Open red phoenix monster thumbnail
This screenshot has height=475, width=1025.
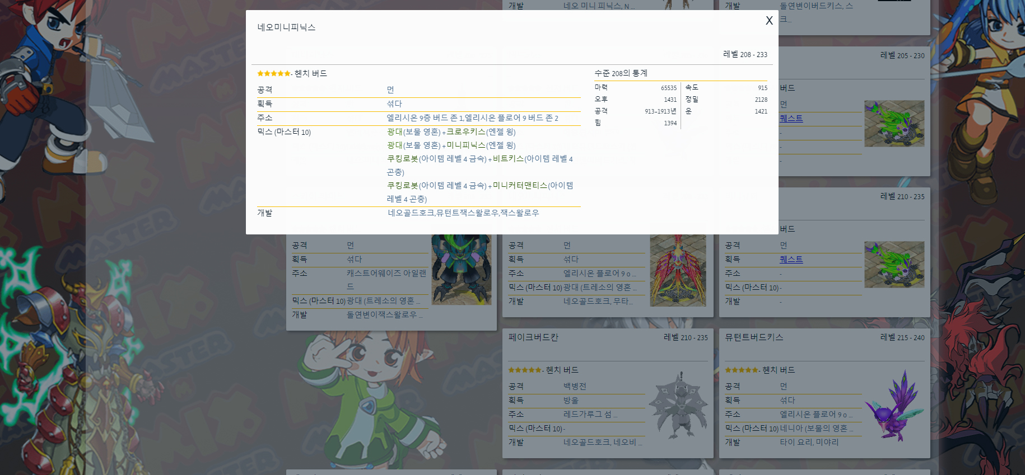(x=678, y=270)
